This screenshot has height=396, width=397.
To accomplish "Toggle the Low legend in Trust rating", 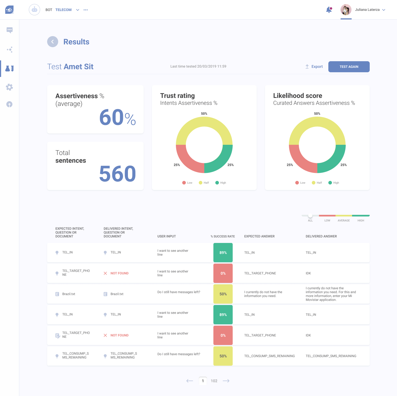I will pyautogui.click(x=187, y=183).
